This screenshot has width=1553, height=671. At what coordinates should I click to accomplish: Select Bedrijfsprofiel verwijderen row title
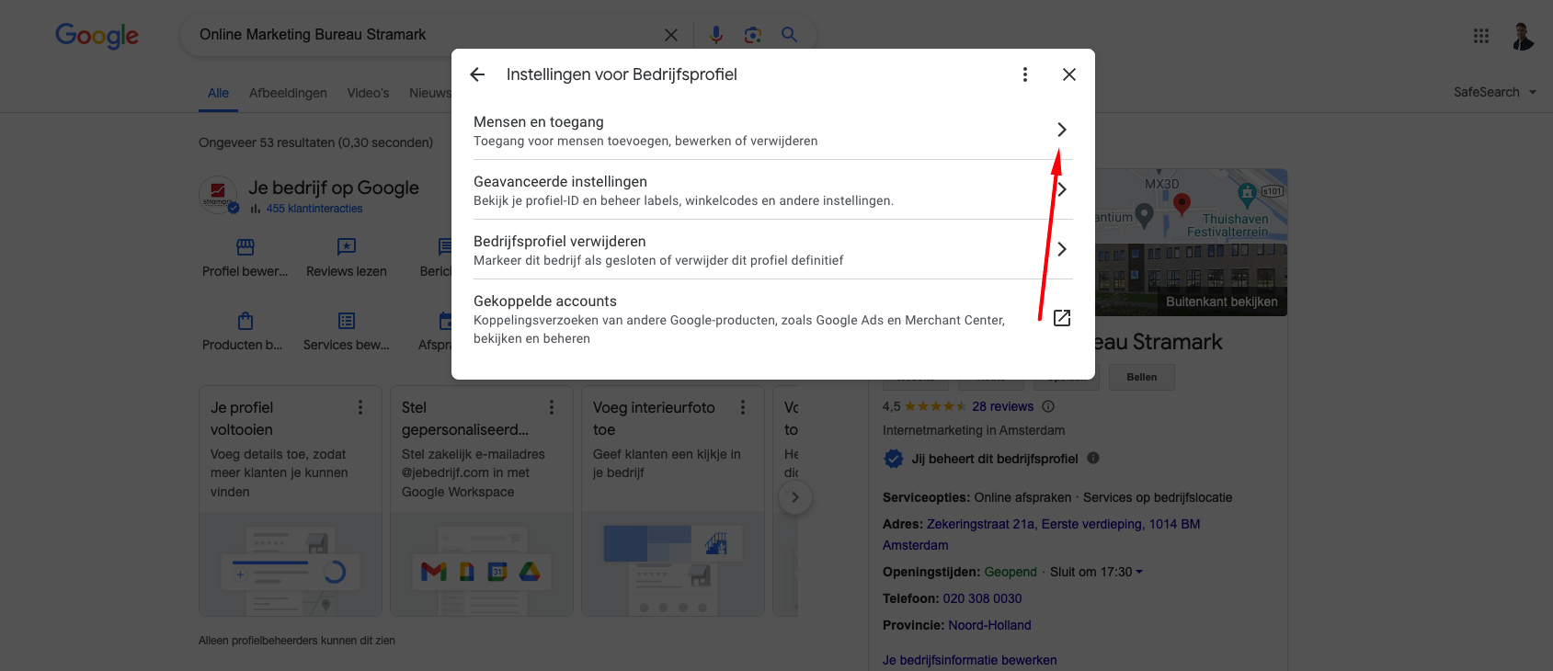click(x=560, y=242)
